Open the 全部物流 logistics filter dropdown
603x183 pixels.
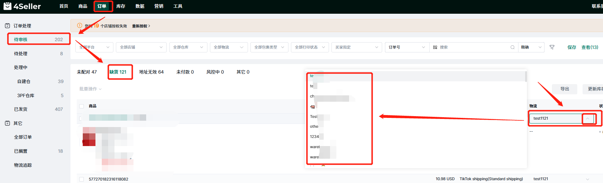tap(228, 47)
